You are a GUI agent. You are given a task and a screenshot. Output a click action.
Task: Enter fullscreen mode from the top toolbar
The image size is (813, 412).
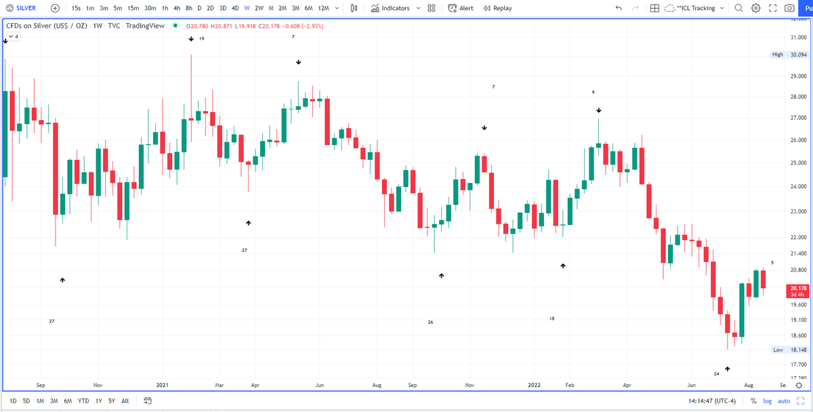pos(772,8)
